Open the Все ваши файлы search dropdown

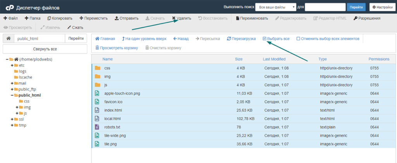pyautogui.click(x=276, y=7)
